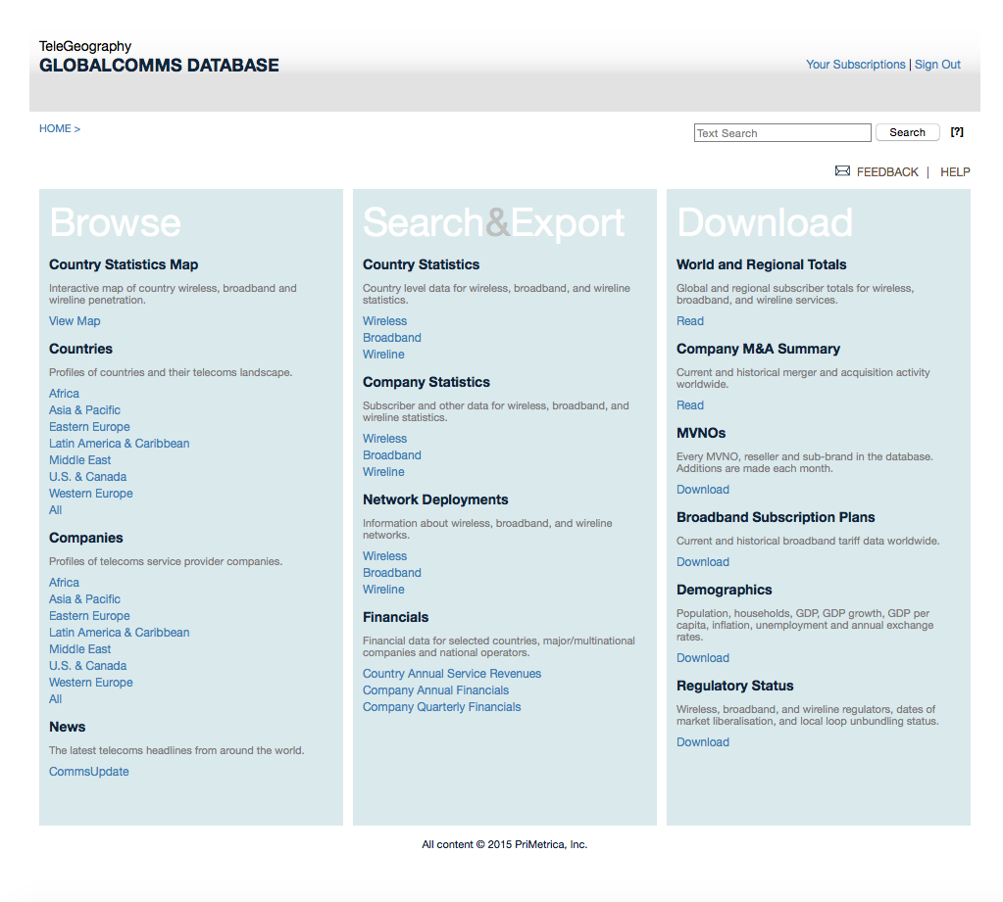
Task: Click Download under Regulatory Status
Action: tap(702, 742)
